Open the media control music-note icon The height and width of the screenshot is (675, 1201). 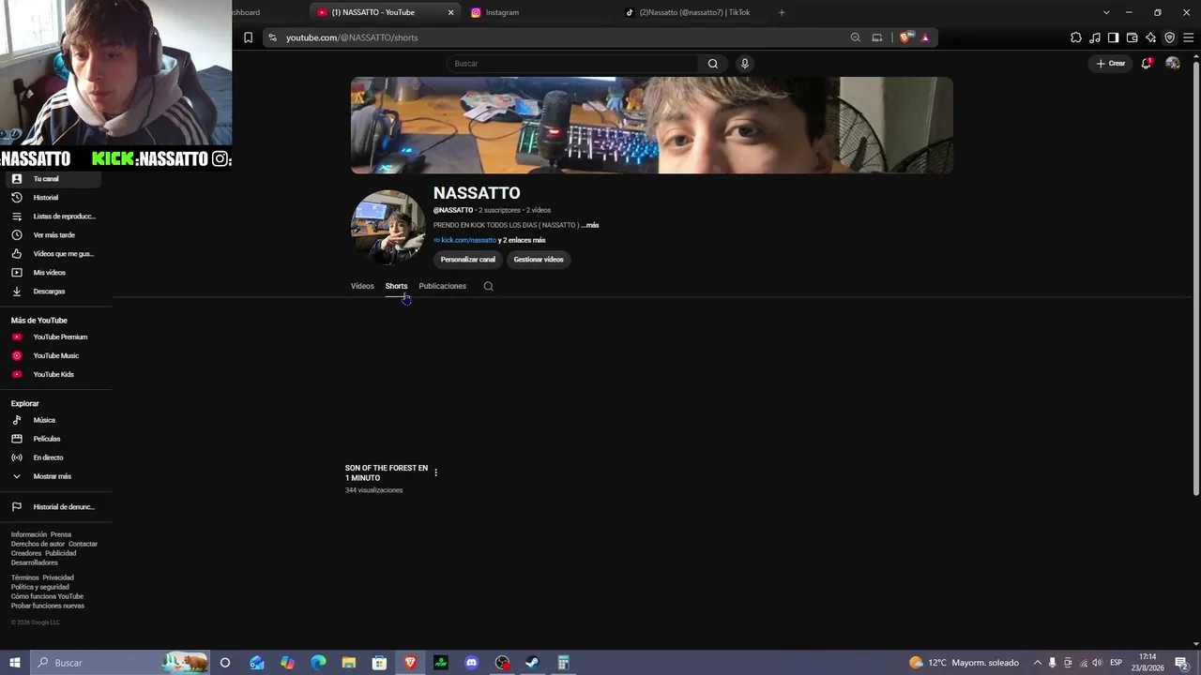coord(1095,37)
